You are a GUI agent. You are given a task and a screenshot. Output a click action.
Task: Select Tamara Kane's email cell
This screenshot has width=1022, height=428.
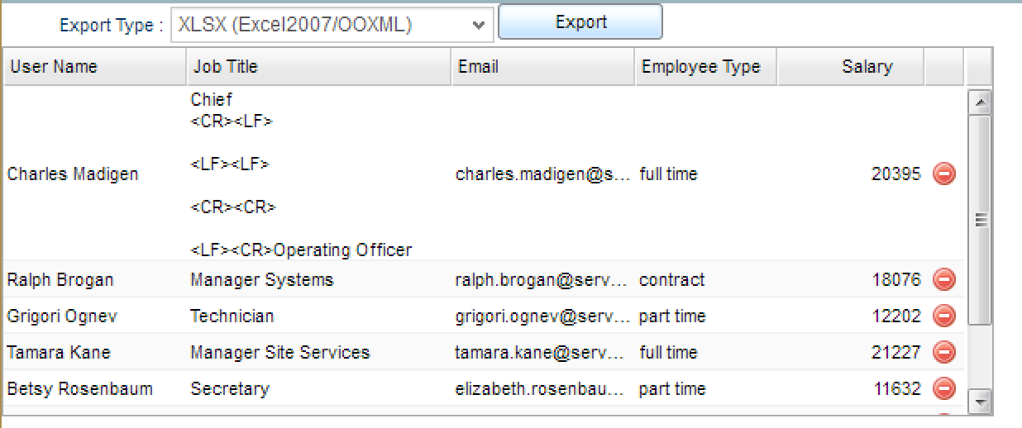tap(542, 353)
